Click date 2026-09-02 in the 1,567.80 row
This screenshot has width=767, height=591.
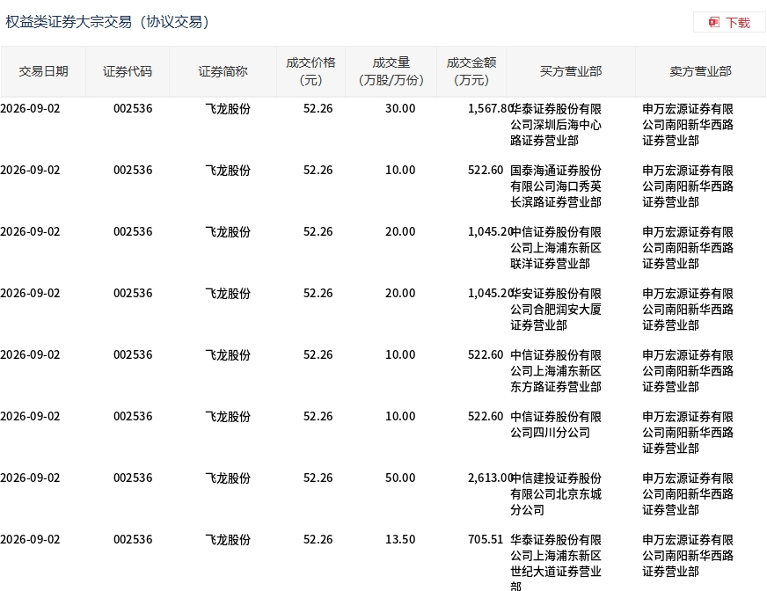tap(30, 108)
